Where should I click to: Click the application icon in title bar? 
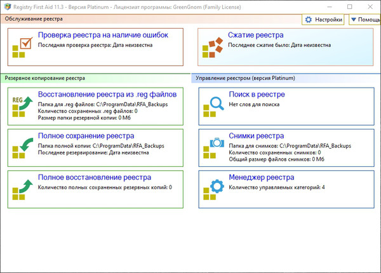tap(8, 6)
